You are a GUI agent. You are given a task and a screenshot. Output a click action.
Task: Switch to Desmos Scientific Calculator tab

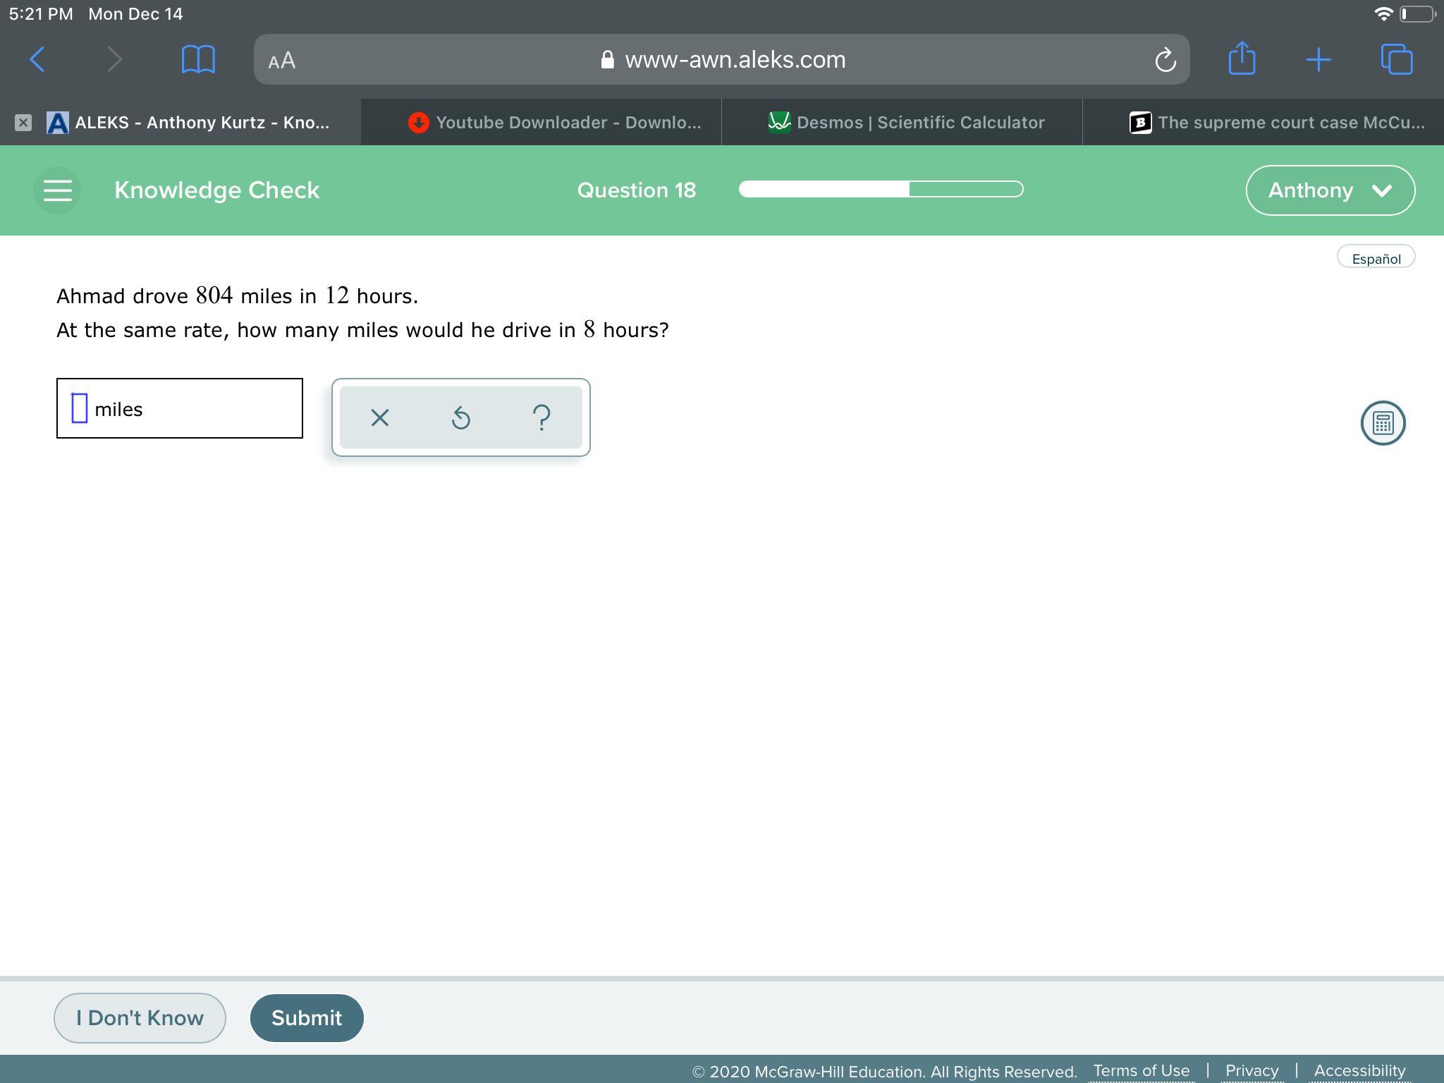(x=906, y=123)
